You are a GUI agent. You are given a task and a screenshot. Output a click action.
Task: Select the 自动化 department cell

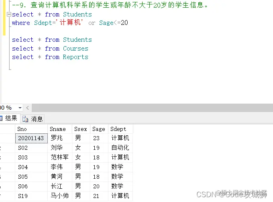click(x=120, y=148)
